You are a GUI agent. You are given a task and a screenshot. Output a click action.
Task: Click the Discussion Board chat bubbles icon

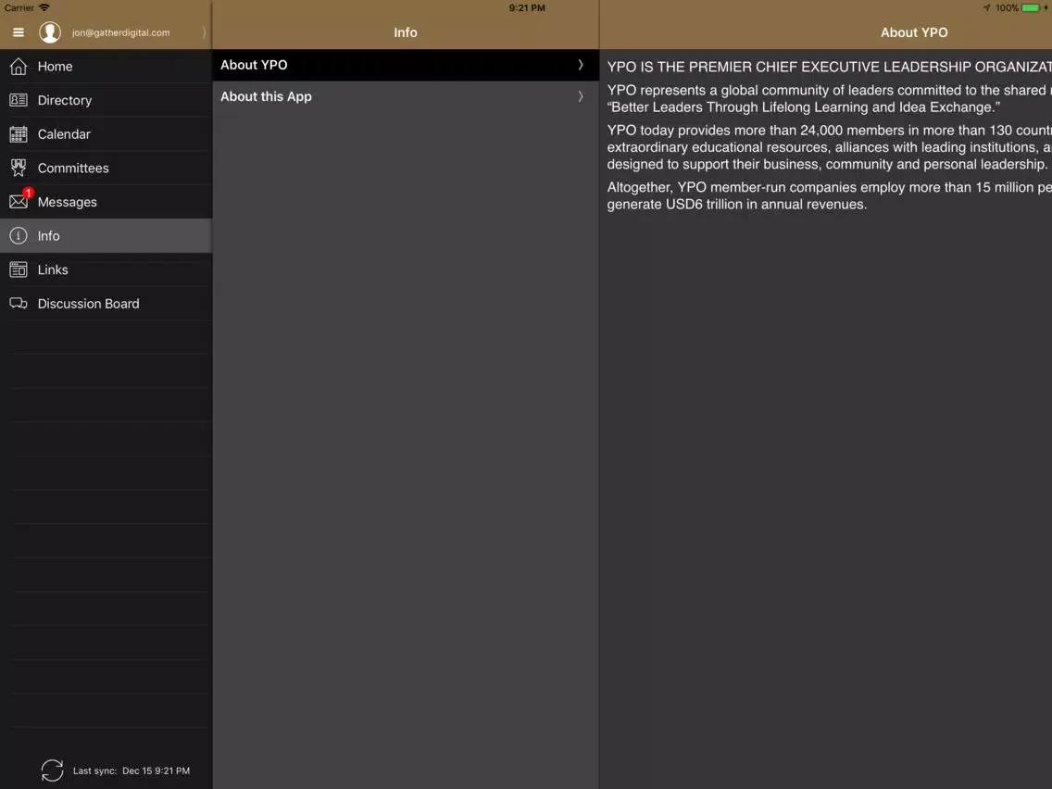(x=19, y=303)
